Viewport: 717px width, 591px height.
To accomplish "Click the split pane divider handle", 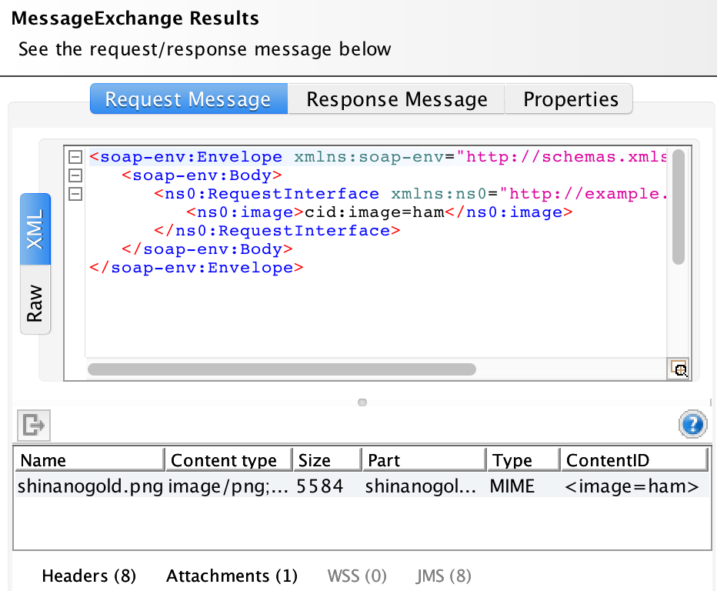I will click(x=362, y=402).
